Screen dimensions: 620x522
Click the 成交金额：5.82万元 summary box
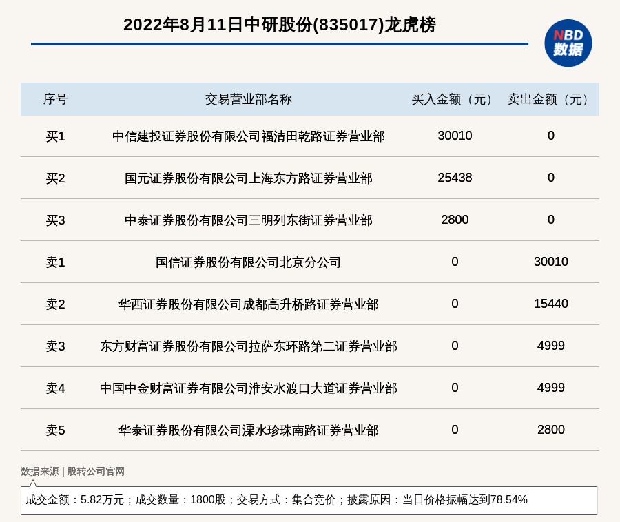(x=309, y=500)
